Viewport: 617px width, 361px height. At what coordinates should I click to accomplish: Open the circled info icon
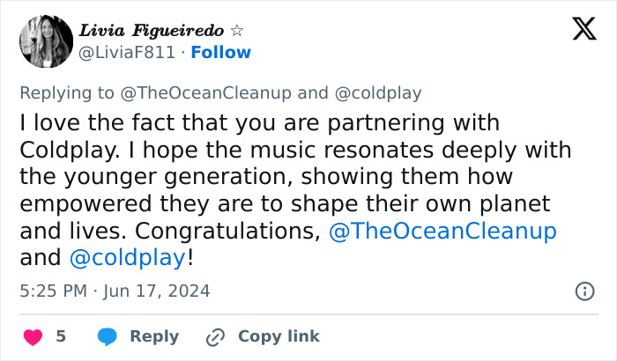pos(584,291)
